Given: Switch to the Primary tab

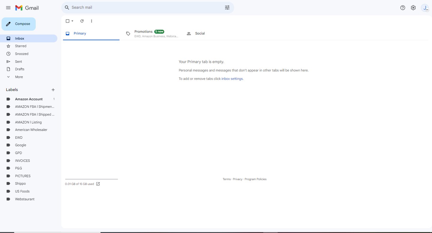Looking at the screenshot, I should click(x=91, y=34).
